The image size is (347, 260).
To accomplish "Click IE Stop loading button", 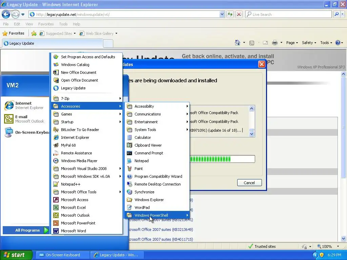I will (239, 14).
